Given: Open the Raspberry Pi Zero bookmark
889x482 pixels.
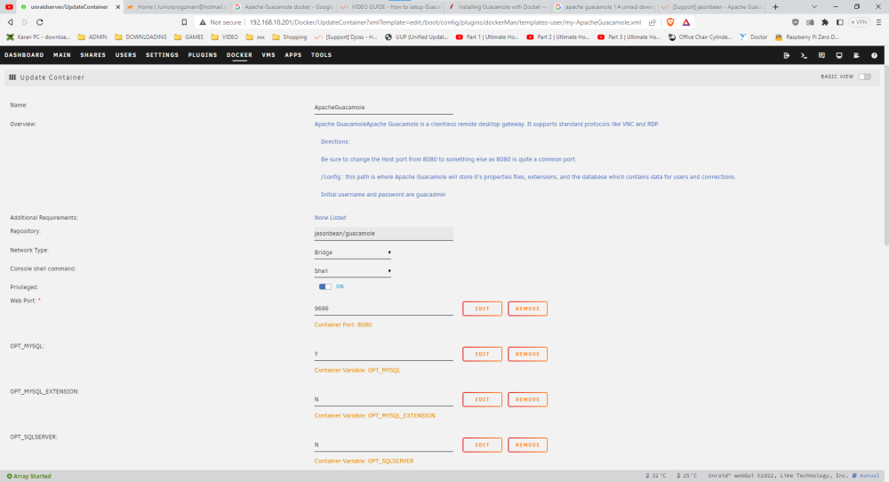Looking at the screenshot, I should pyautogui.click(x=807, y=36).
